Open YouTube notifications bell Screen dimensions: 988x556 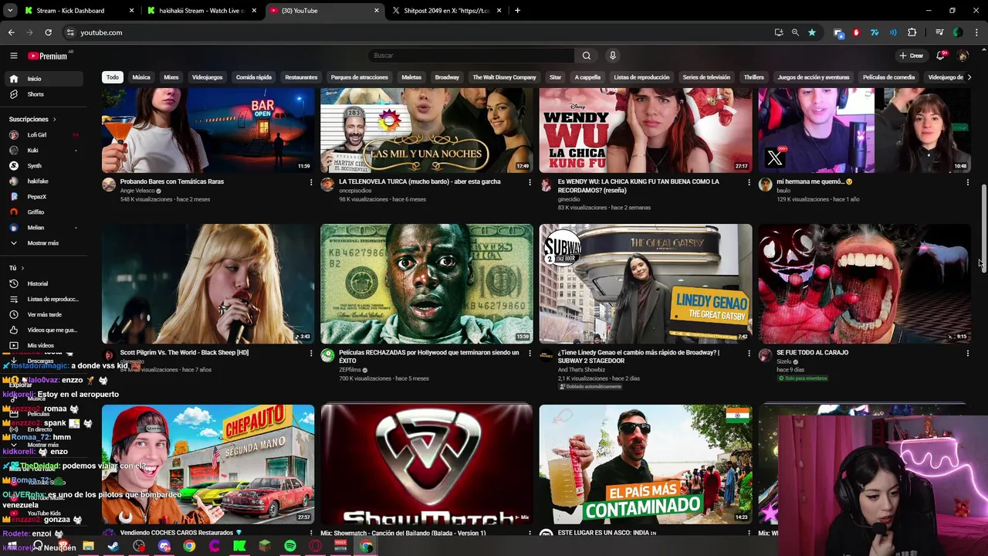pos(940,56)
